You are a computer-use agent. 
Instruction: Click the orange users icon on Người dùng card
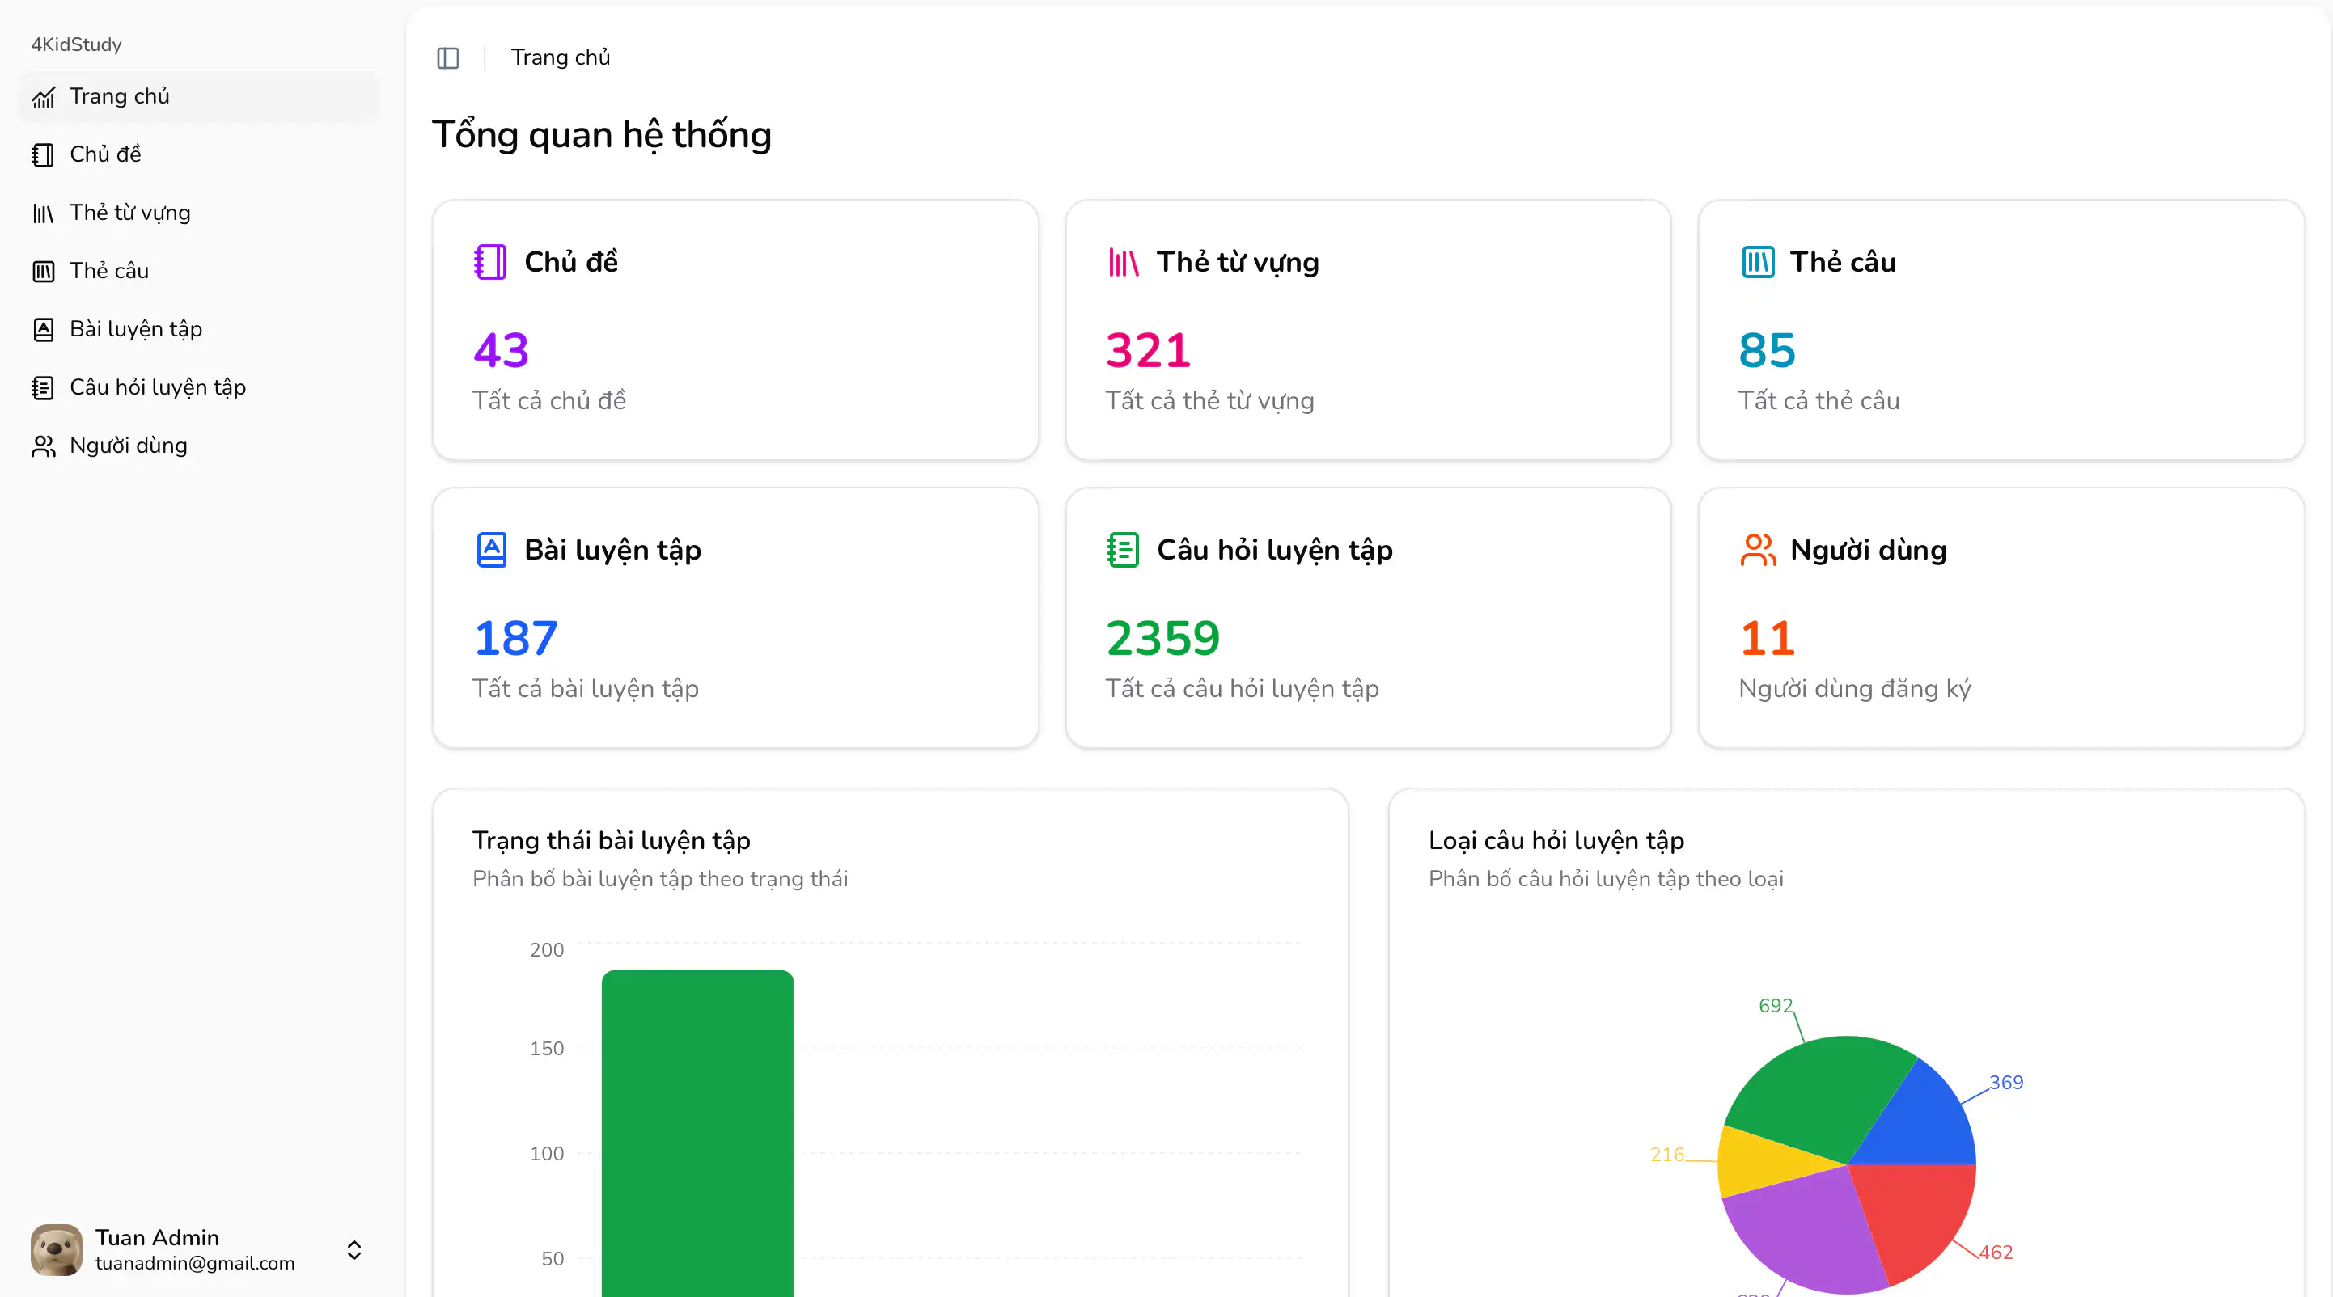point(1757,549)
